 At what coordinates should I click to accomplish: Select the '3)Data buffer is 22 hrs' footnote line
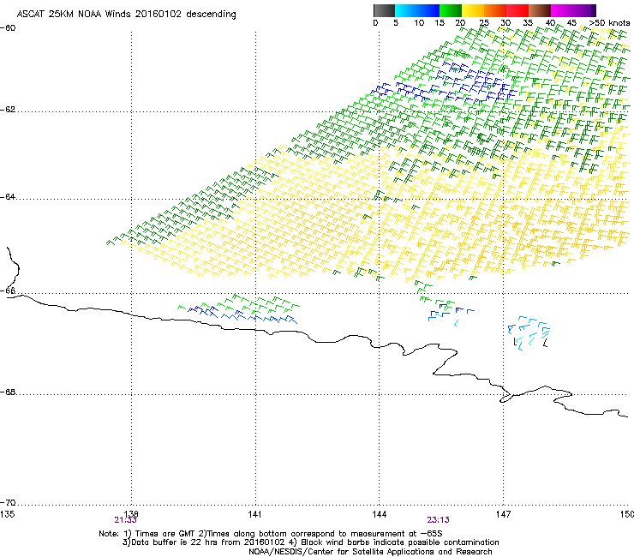[310, 542]
